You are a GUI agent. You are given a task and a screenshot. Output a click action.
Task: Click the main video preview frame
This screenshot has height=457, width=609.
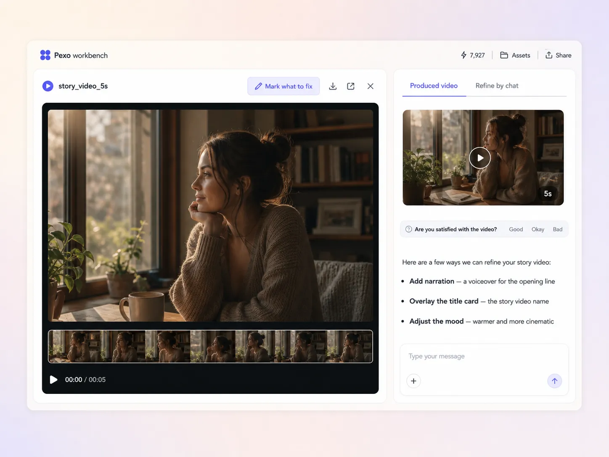click(210, 215)
